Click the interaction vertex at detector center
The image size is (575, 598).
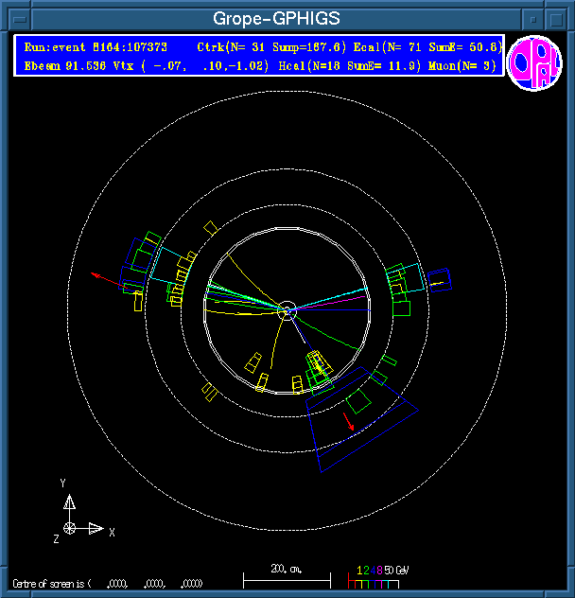(x=287, y=309)
